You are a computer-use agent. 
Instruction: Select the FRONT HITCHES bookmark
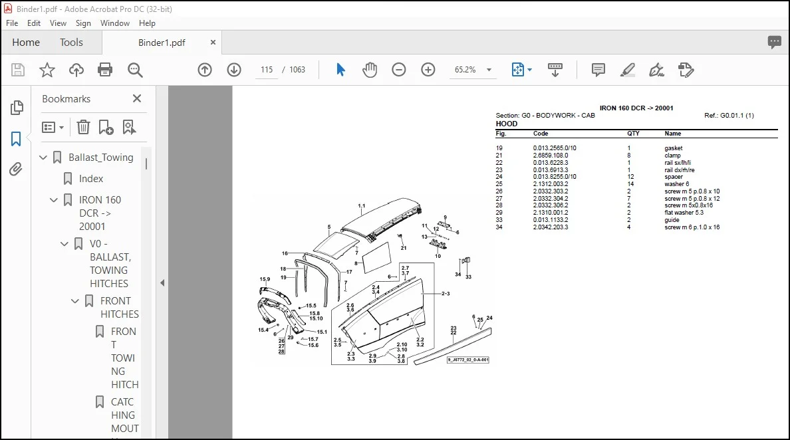click(x=120, y=307)
